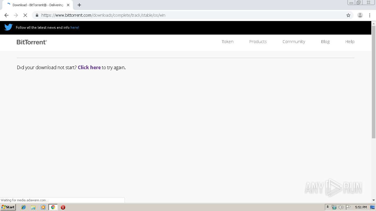Open Windows Media Player from taskbar
The image size is (376, 211).
[x=43, y=207]
